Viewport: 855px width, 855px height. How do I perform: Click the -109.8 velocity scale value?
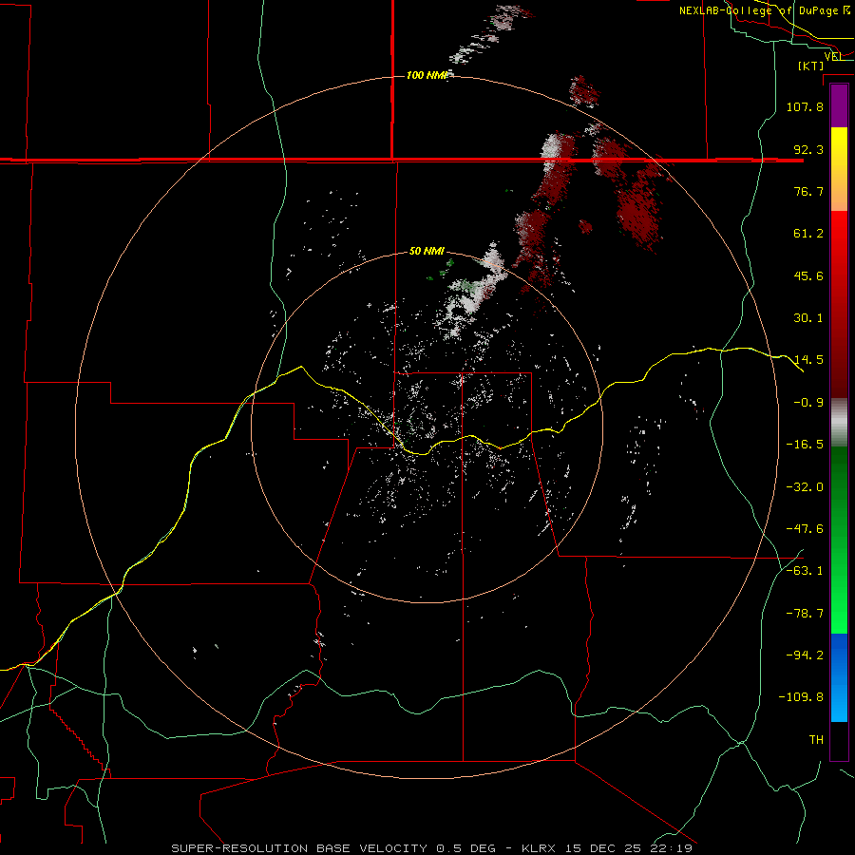tap(802, 697)
